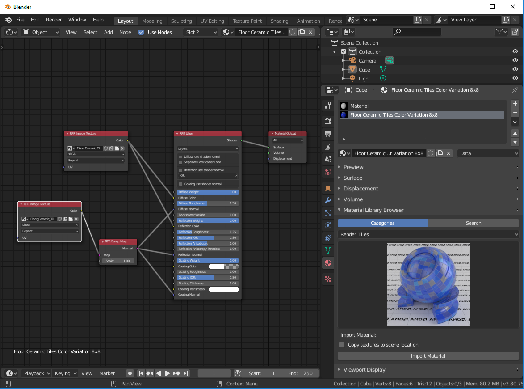Screen dimensions: 524x389
Task: Open the Node menu in node editor header
Action: (x=125, y=32)
